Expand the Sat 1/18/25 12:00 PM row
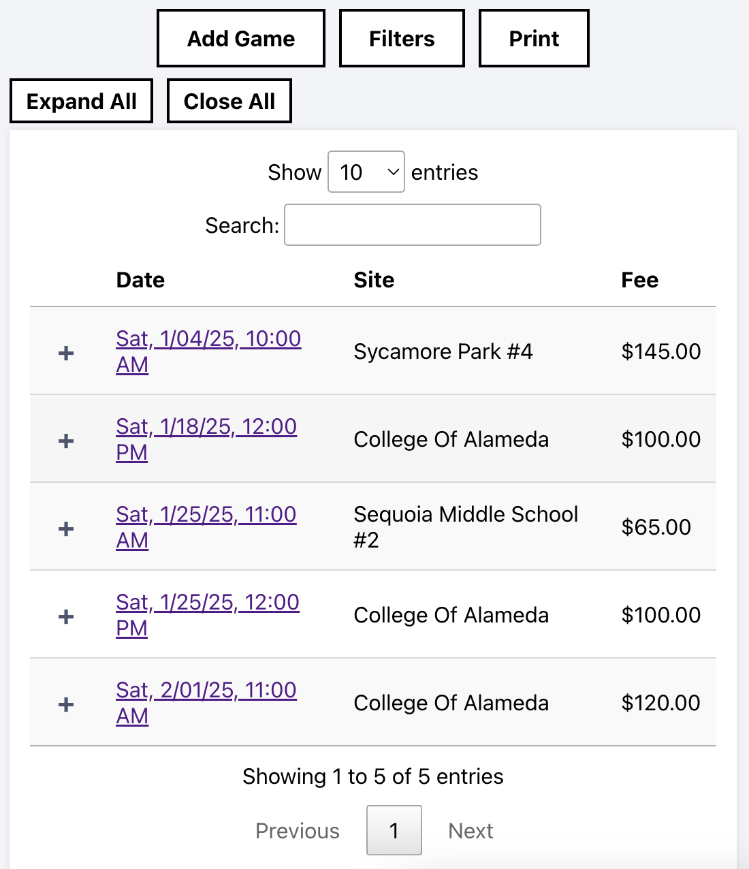 click(66, 441)
